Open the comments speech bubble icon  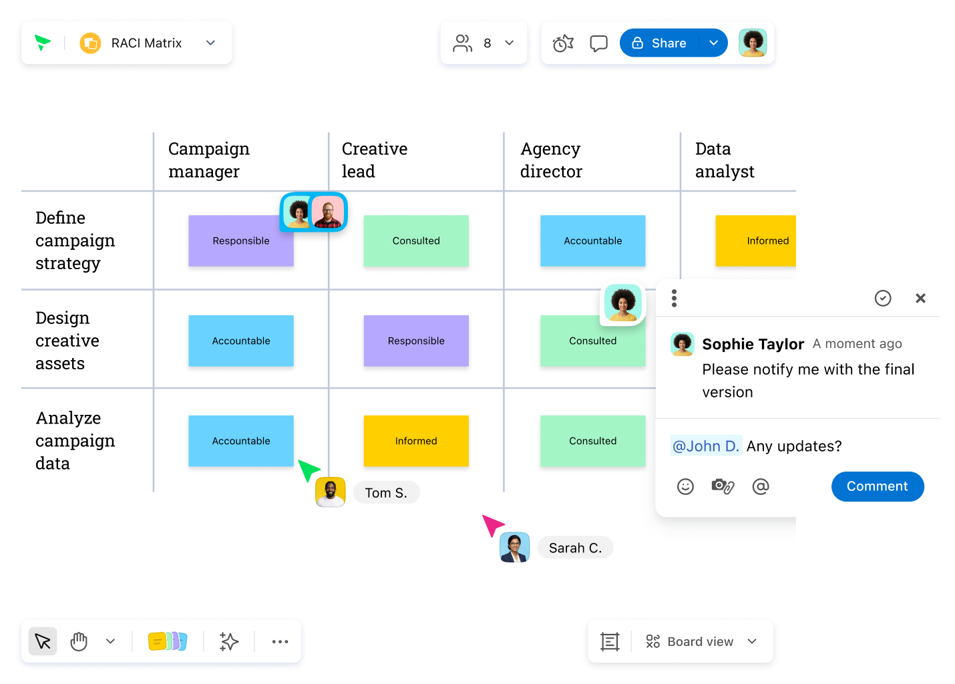coord(599,43)
